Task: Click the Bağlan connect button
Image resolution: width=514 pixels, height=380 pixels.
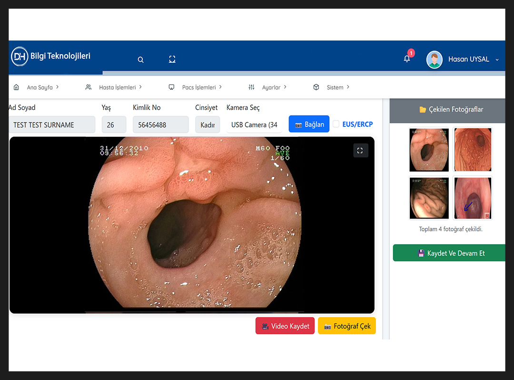Action: (x=309, y=124)
